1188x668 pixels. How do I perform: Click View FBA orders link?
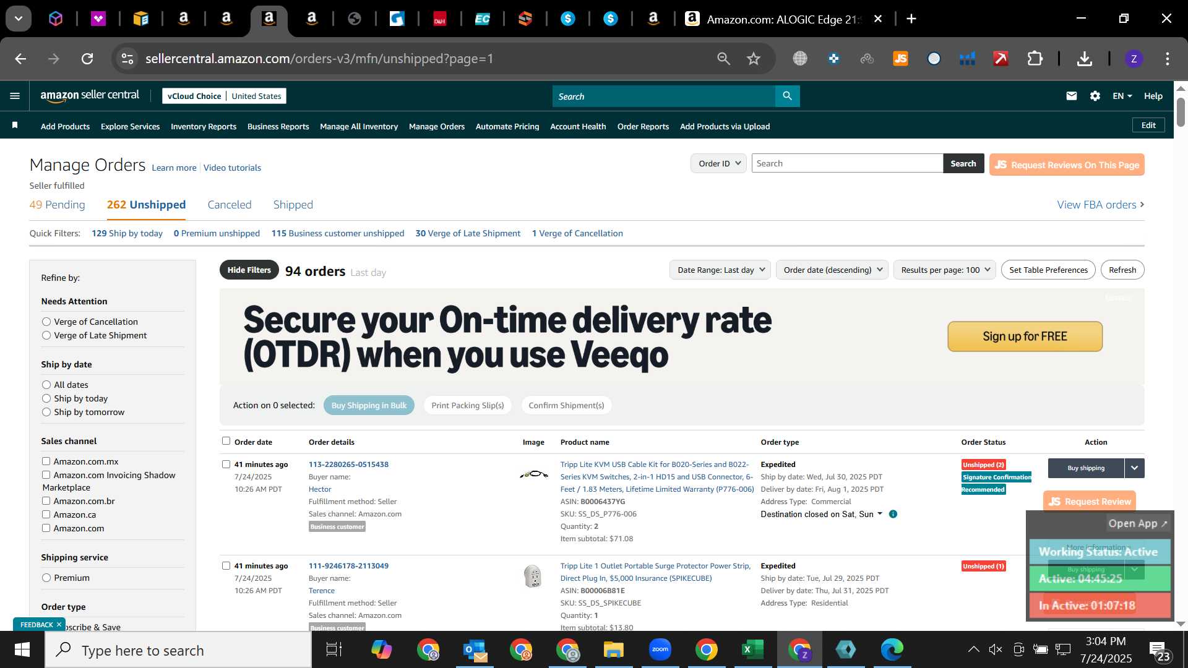click(x=1100, y=205)
